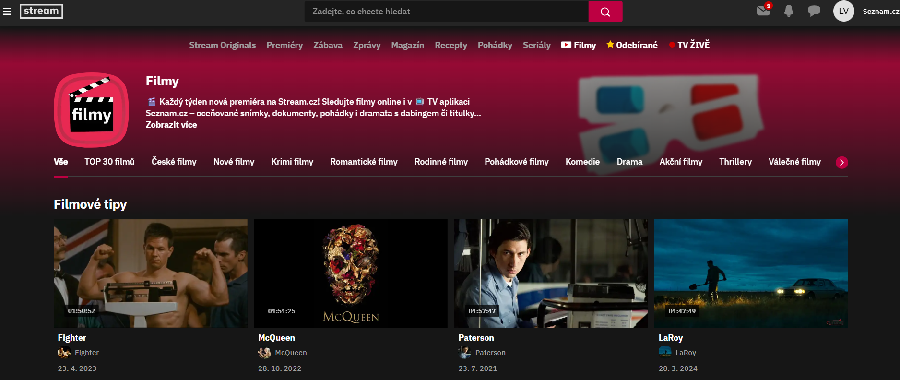
Task: Watch TV ŽIVĚ live broadcast
Action: click(x=689, y=45)
